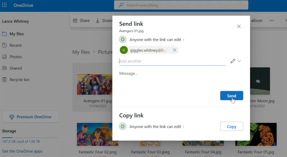Select the Avengers 01.jpg thumbnail

pyautogui.click(x=94, y=84)
